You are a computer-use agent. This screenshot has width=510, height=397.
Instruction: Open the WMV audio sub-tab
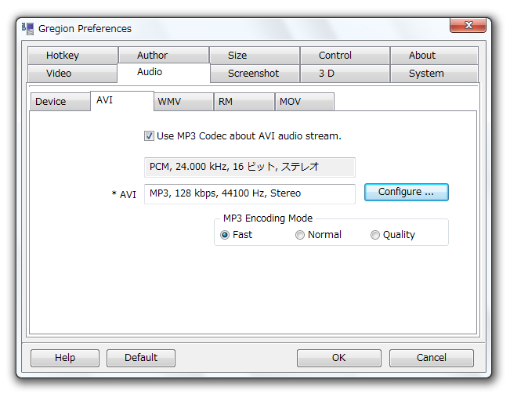183,102
